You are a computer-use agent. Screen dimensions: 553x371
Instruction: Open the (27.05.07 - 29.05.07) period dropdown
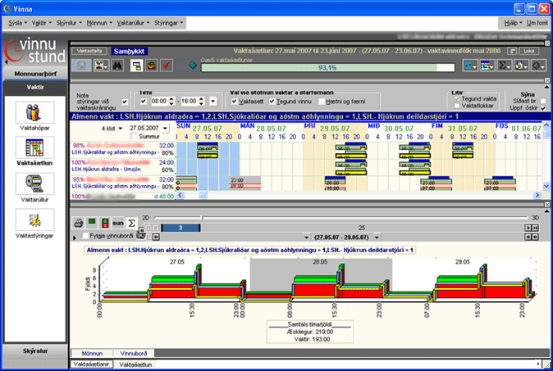377,238
